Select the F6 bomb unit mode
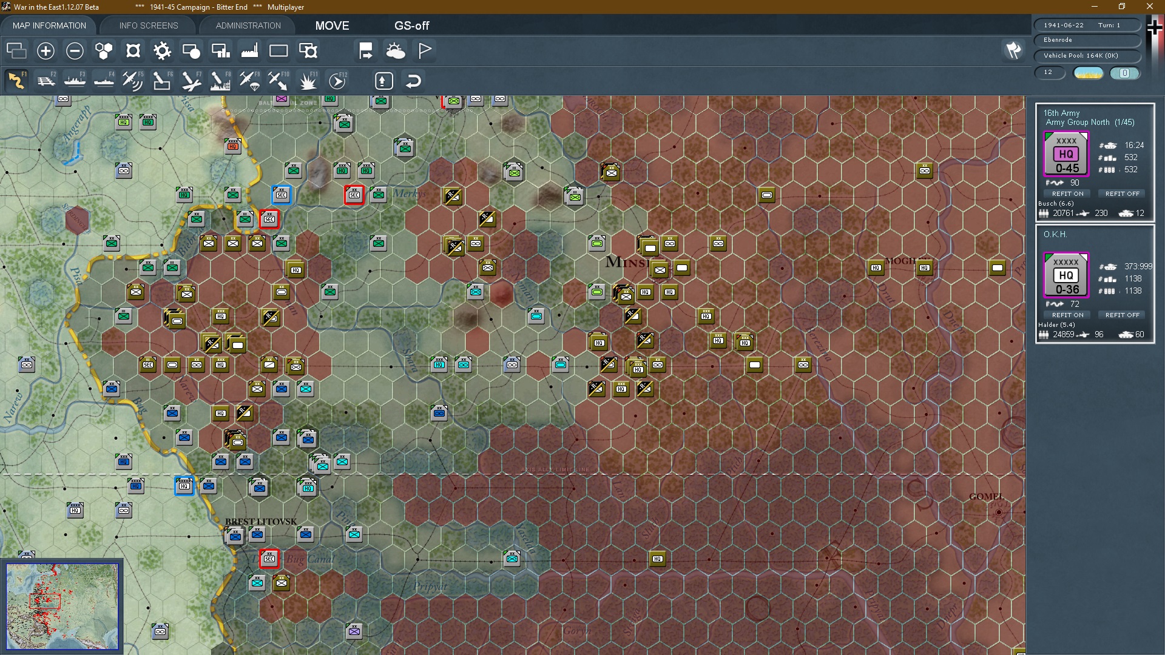The image size is (1165, 655). coord(162,81)
